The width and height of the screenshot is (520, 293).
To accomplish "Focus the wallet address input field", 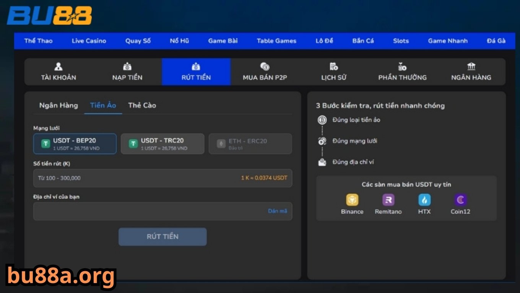I will (149, 211).
